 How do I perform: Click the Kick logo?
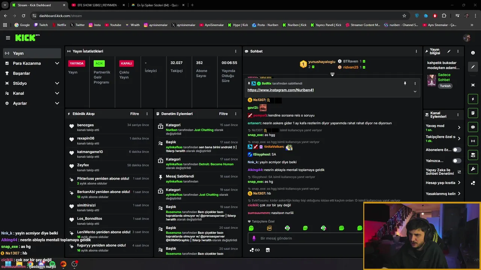(27, 37)
